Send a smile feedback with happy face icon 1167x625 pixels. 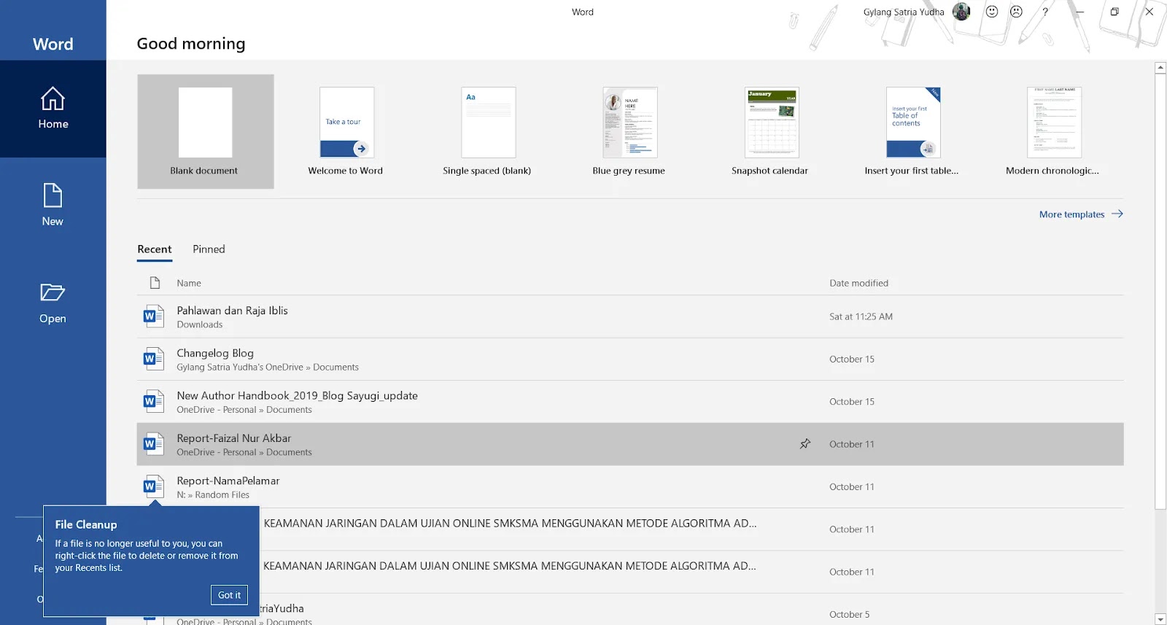[992, 12]
